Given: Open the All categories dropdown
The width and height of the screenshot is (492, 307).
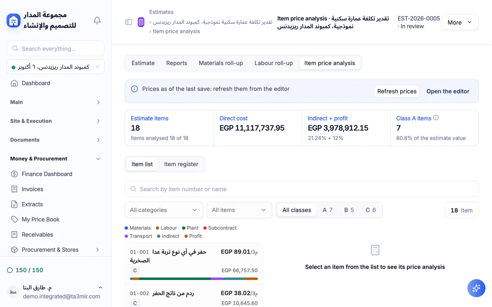Looking at the screenshot, I should 164,210.
